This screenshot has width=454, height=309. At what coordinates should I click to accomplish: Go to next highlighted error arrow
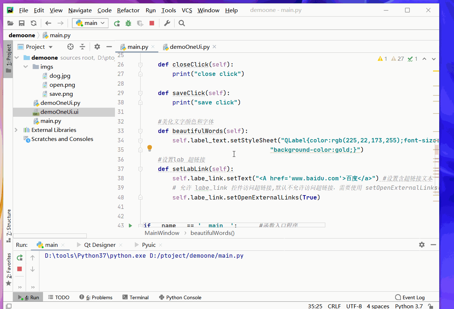coord(434,59)
